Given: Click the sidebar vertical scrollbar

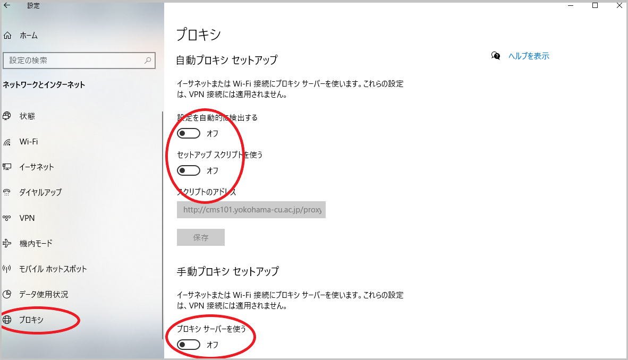Looking at the screenshot, I should [x=162, y=223].
